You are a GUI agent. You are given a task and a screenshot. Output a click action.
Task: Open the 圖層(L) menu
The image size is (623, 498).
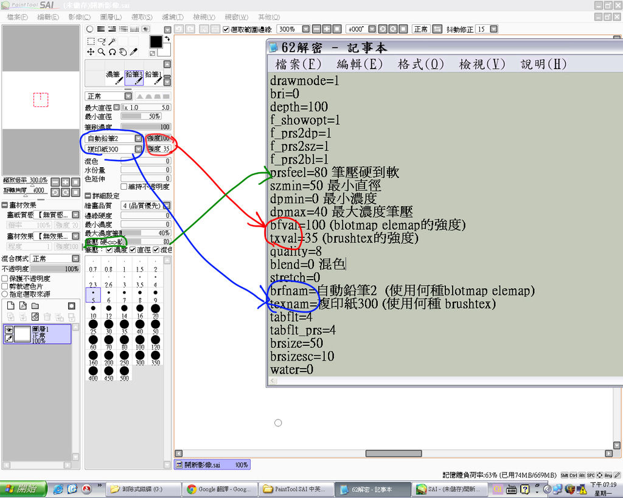111,17
